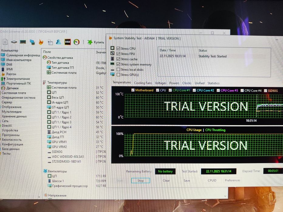Screen dimensions: 283x212
Task: Click the report wizard toolbar icon
Action: 50,42
